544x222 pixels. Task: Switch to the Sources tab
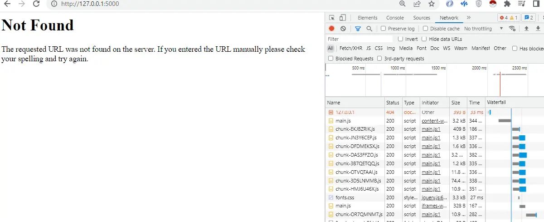pyautogui.click(x=422, y=18)
